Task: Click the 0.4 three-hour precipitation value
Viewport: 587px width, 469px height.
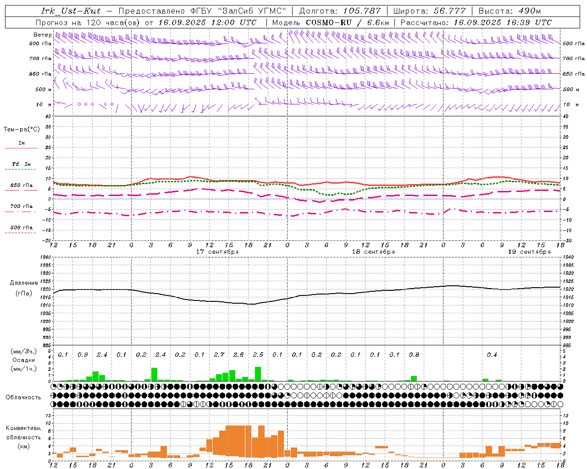Action: (x=492, y=355)
